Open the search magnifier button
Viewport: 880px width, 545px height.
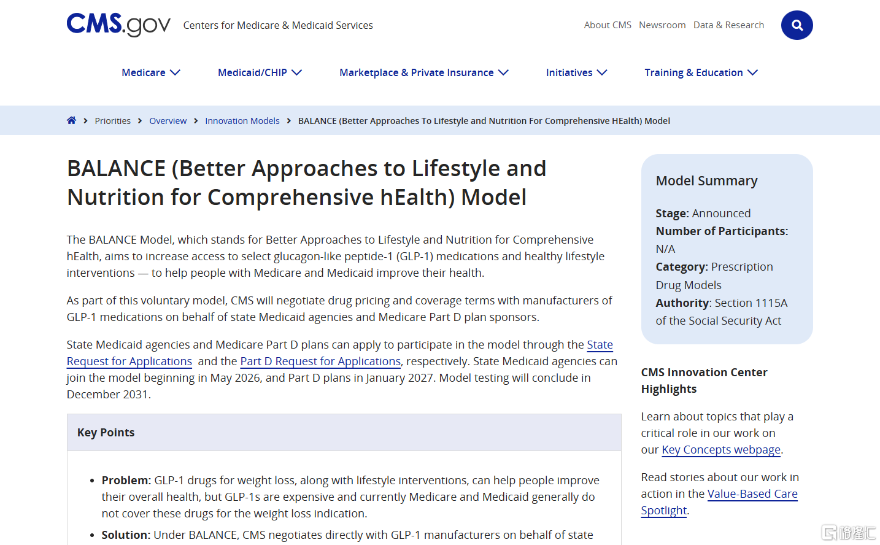797,25
